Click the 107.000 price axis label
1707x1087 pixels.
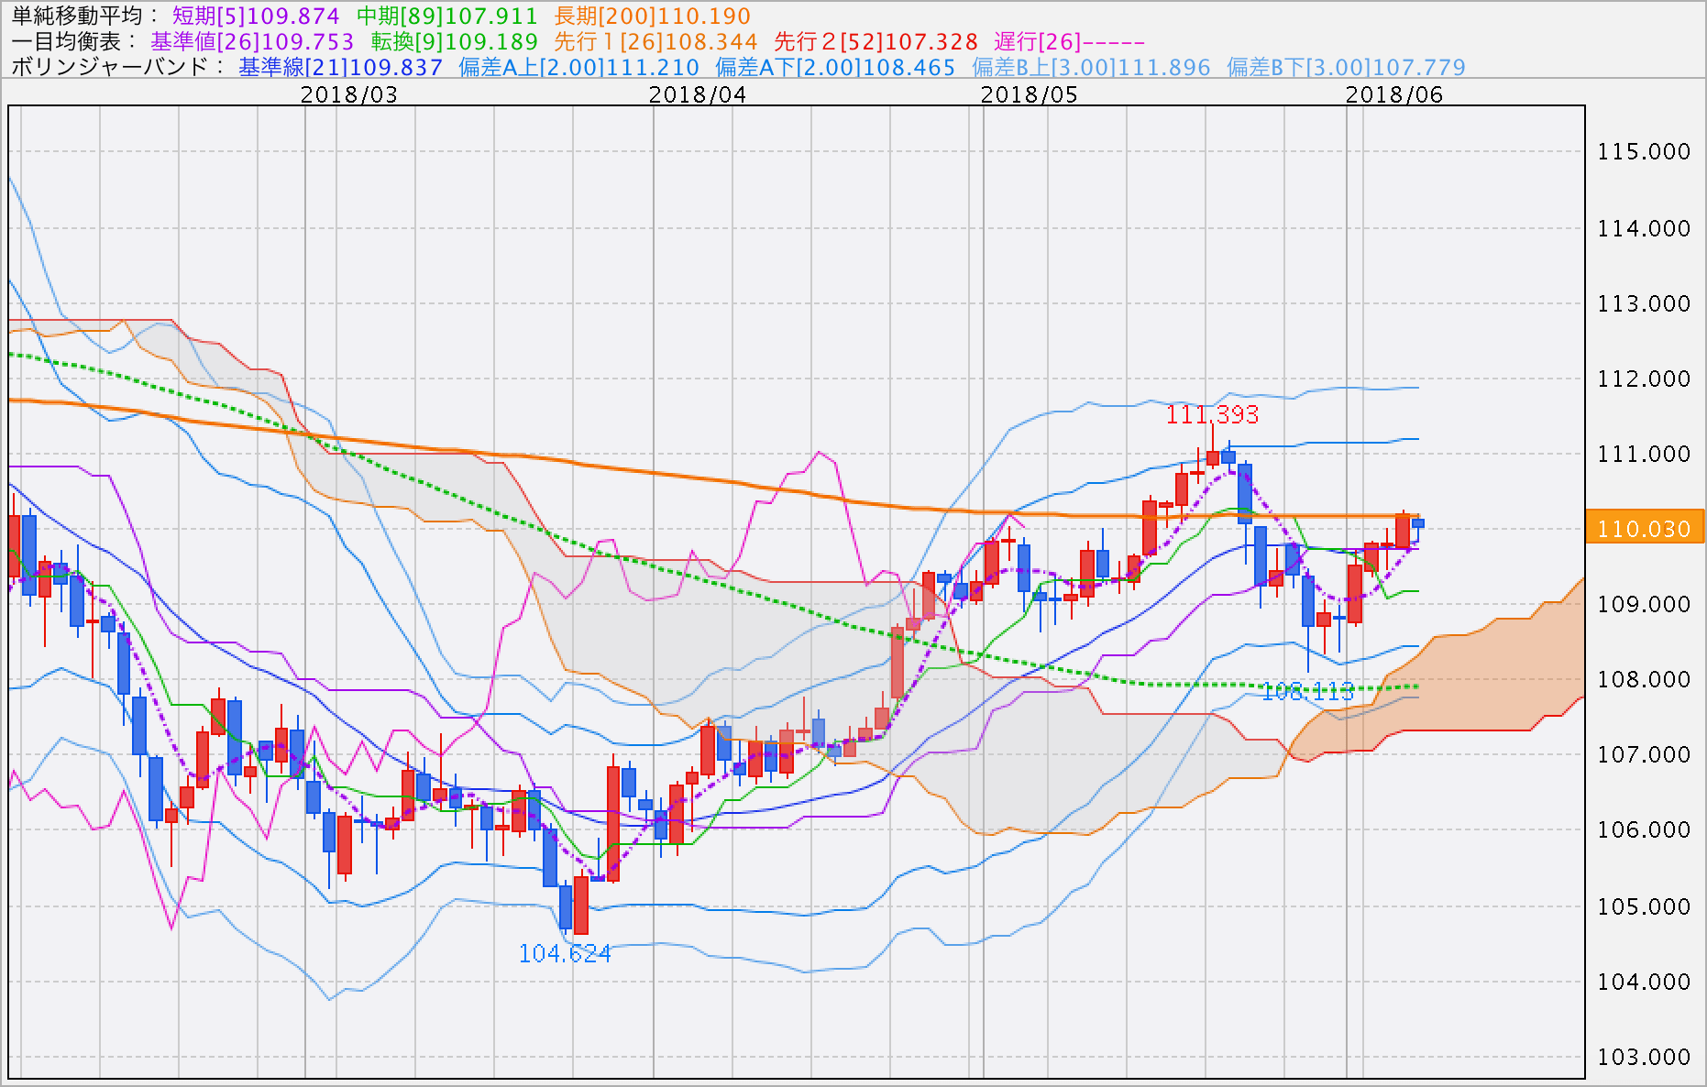(x=1644, y=753)
